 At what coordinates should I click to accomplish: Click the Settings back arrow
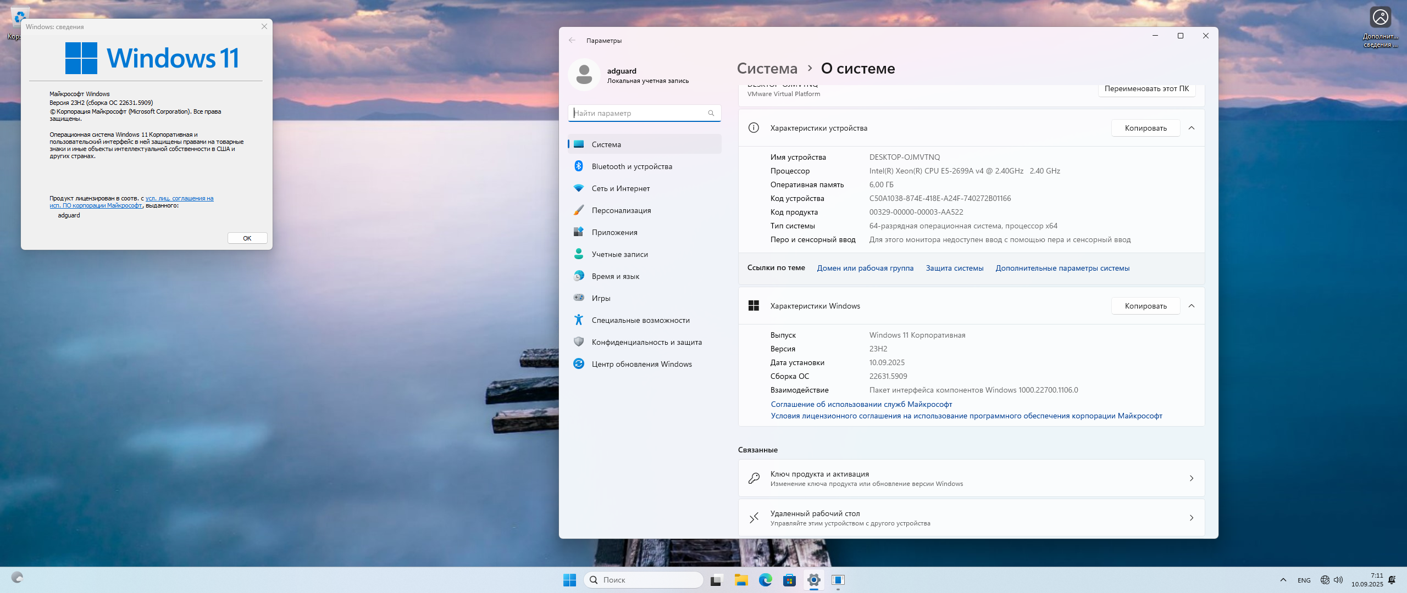click(572, 40)
